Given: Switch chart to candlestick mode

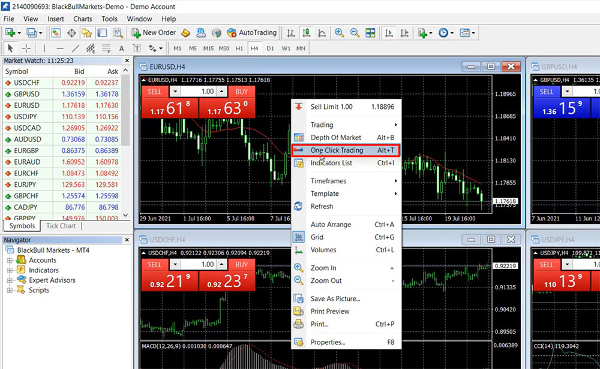Looking at the screenshot, I should tap(306, 32).
